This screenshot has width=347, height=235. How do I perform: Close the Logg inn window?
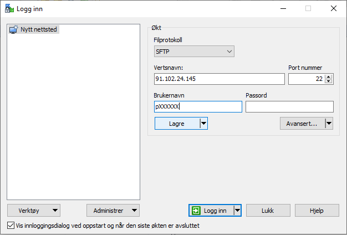[x=334, y=9]
